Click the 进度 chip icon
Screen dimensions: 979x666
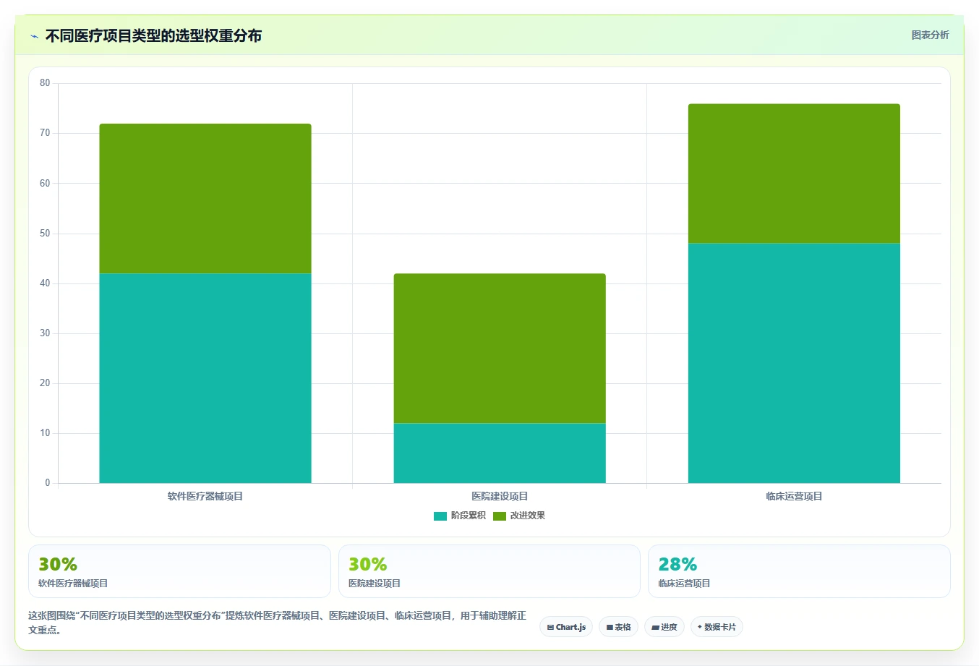[655, 627]
